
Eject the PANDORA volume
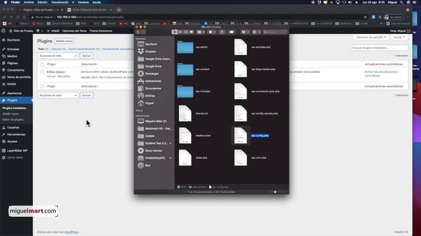point(170,158)
